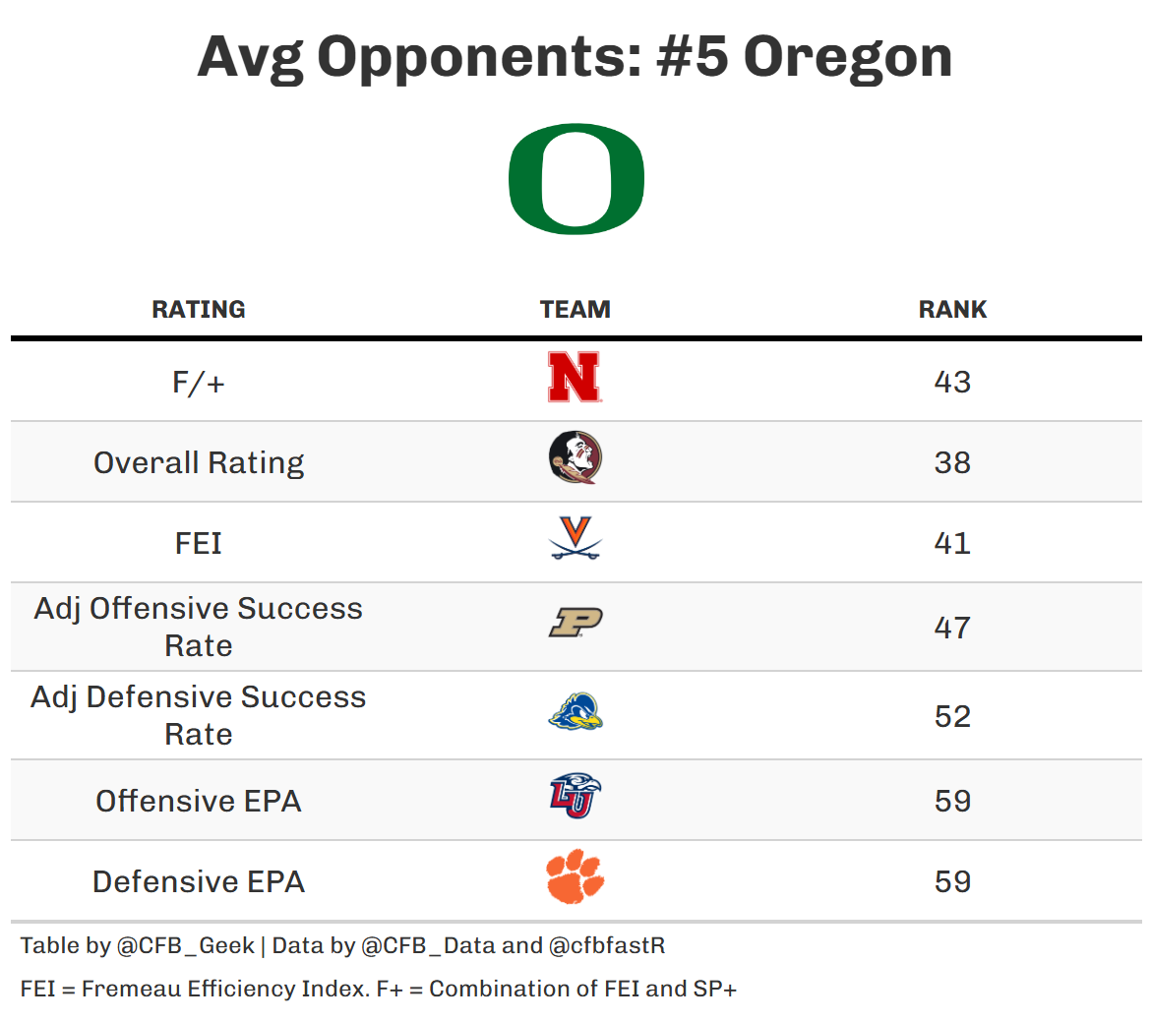Click the RANK column header

[x=952, y=309]
